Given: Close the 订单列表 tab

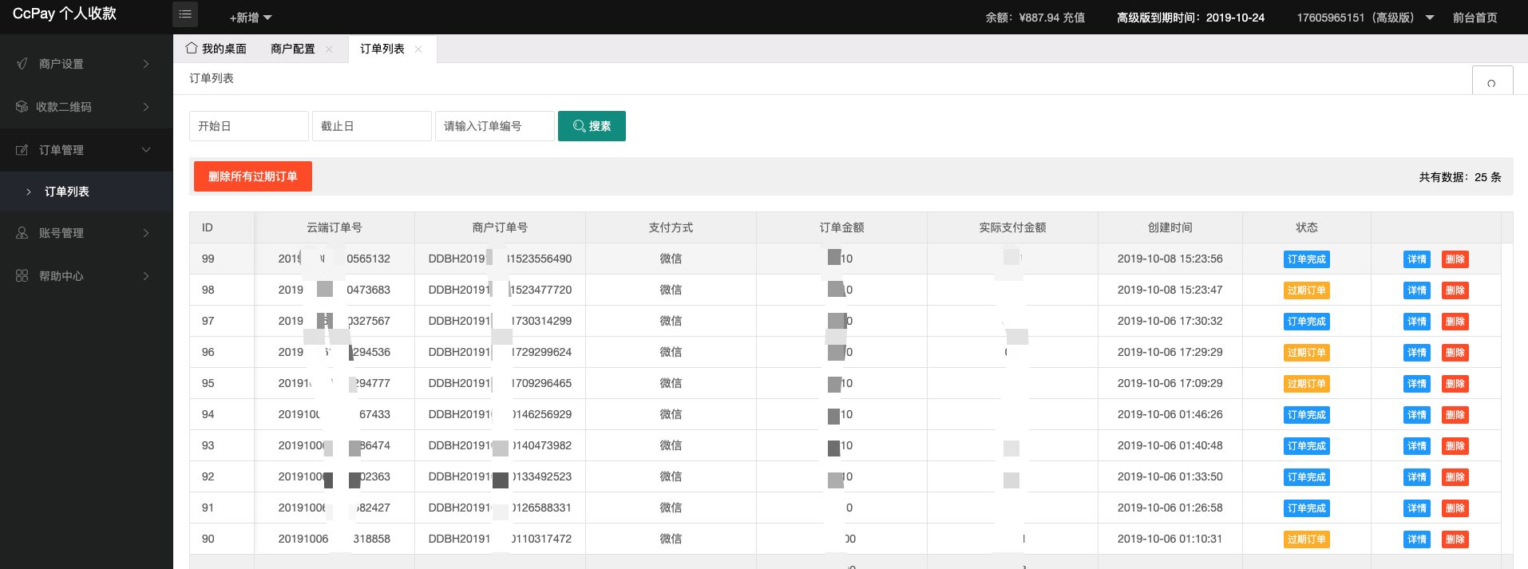Looking at the screenshot, I should [x=418, y=49].
